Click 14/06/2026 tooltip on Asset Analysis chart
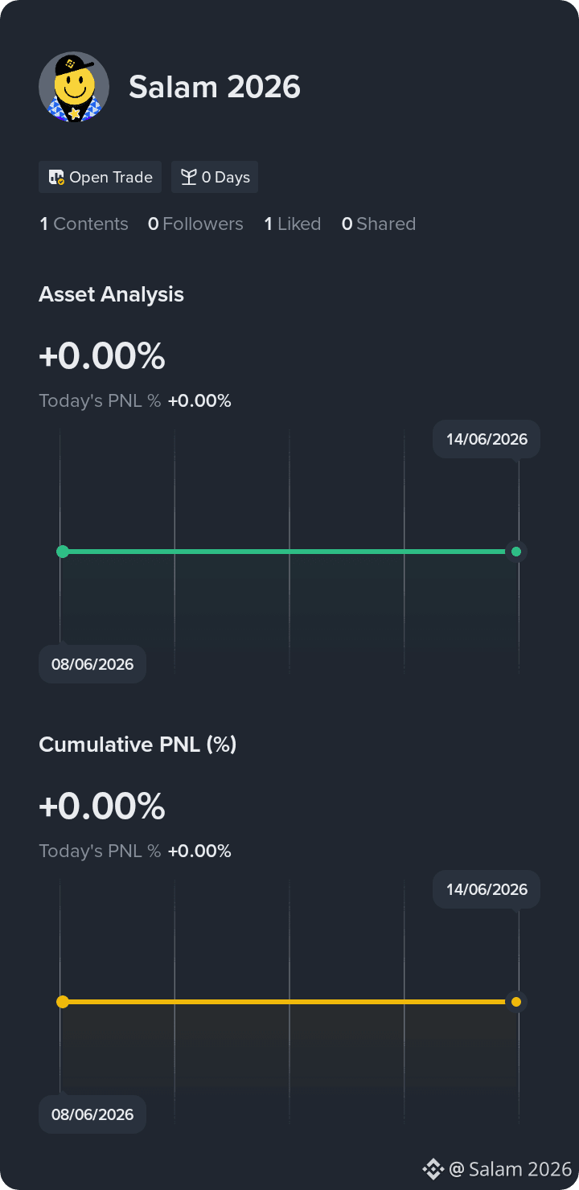This screenshot has height=1190, width=579. click(487, 439)
